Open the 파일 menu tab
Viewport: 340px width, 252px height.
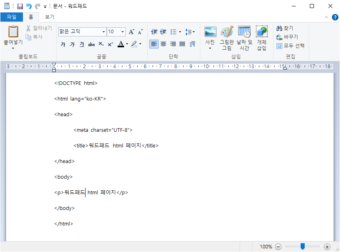[12, 17]
